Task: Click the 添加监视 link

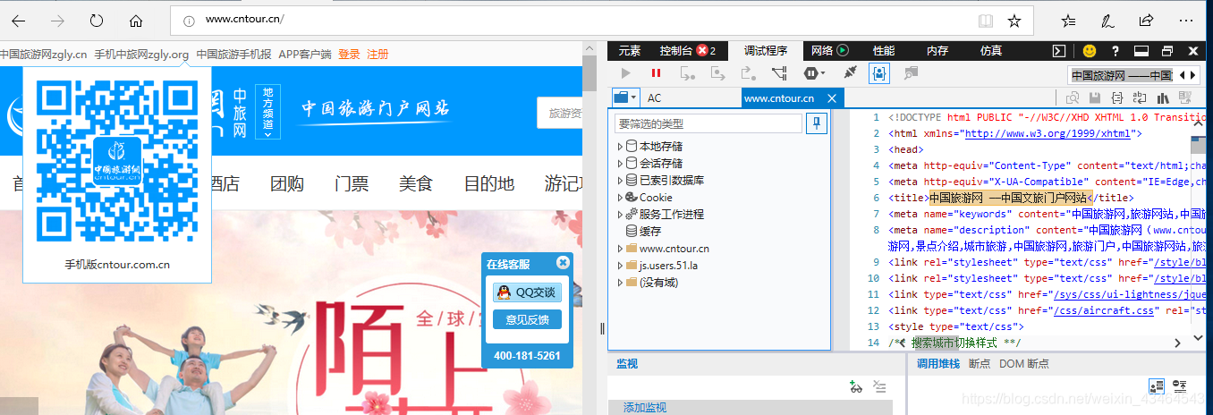Action: [645, 408]
